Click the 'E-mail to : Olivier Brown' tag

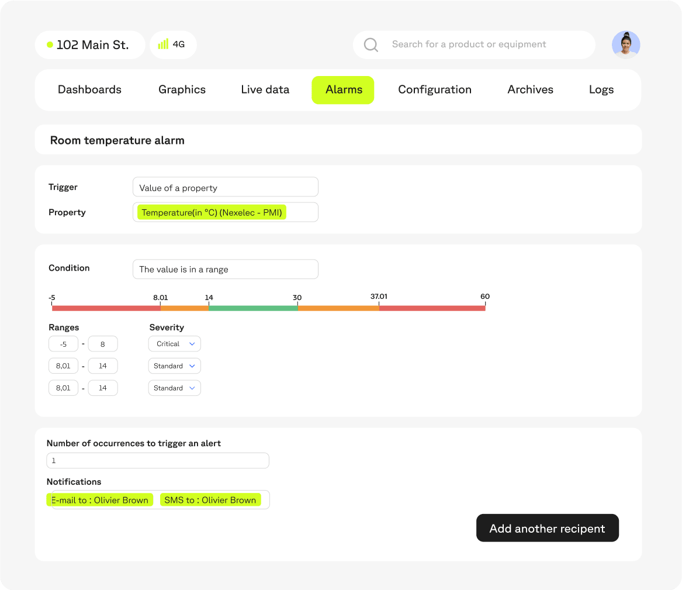click(101, 500)
